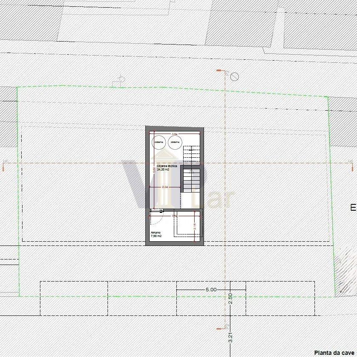Click the symbol on the upper-left green boundary

(120, 79)
